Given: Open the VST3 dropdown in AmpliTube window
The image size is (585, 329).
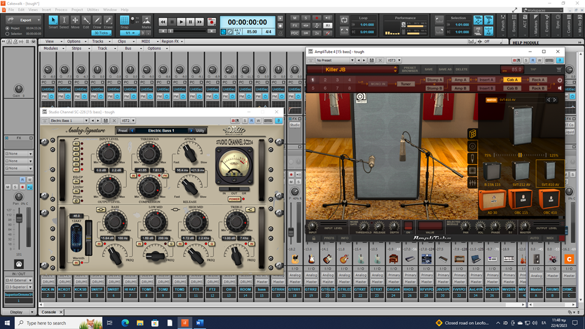Looking at the screenshot, I should [x=394, y=61].
